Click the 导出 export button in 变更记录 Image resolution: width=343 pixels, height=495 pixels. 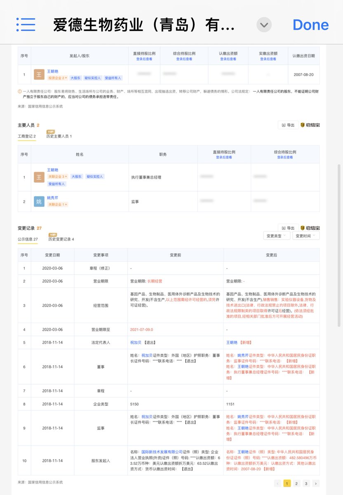click(288, 228)
